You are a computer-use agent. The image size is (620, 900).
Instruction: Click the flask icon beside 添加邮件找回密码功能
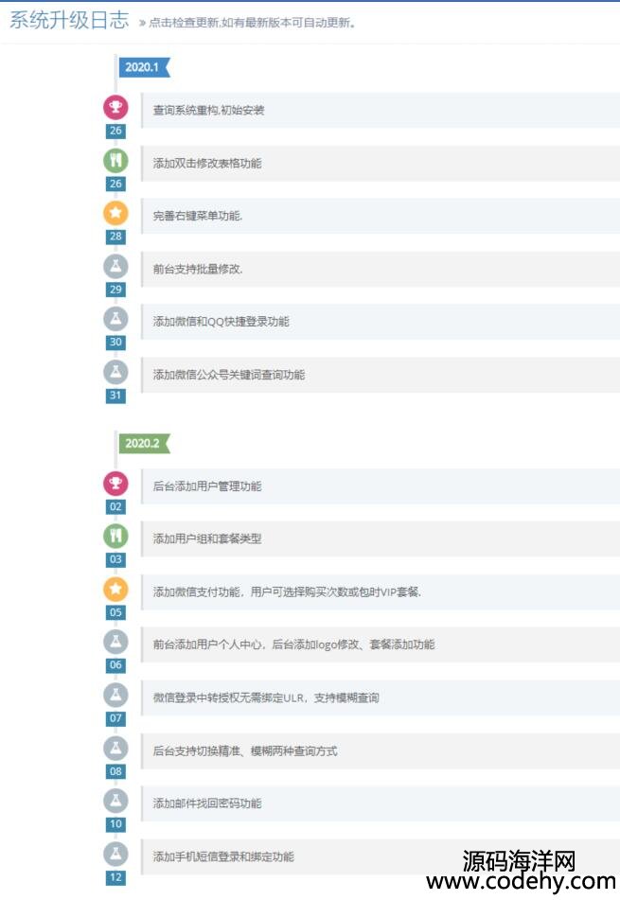pyautogui.click(x=115, y=801)
